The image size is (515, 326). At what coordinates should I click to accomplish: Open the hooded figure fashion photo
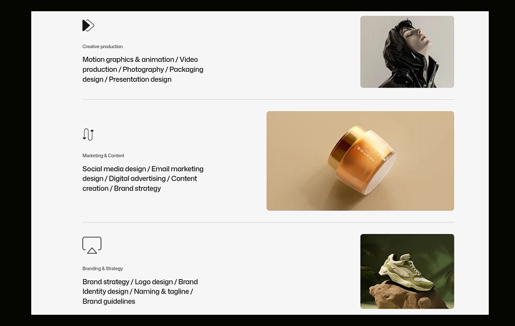pos(407,52)
